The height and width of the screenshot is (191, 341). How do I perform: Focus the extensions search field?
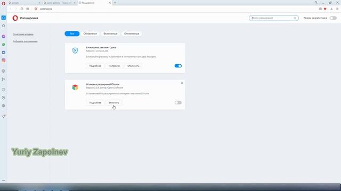click(x=273, y=18)
